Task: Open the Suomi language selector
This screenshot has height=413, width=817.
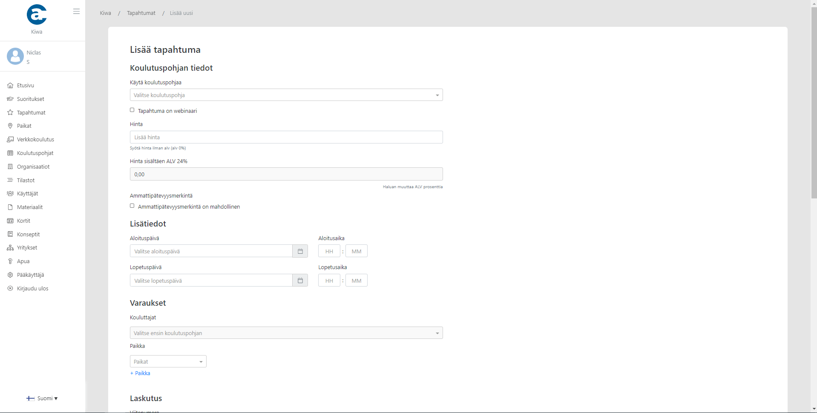Action: [x=43, y=399]
